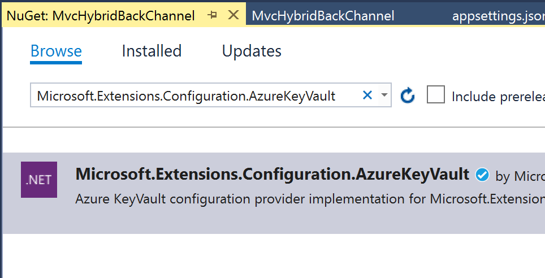The width and height of the screenshot is (545, 278).
Task: Open the appsettings.json editor tab
Action: tap(498, 16)
